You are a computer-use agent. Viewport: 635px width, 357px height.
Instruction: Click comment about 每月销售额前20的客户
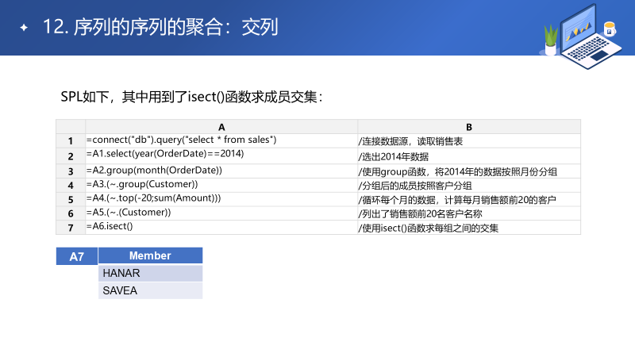tap(469, 200)
